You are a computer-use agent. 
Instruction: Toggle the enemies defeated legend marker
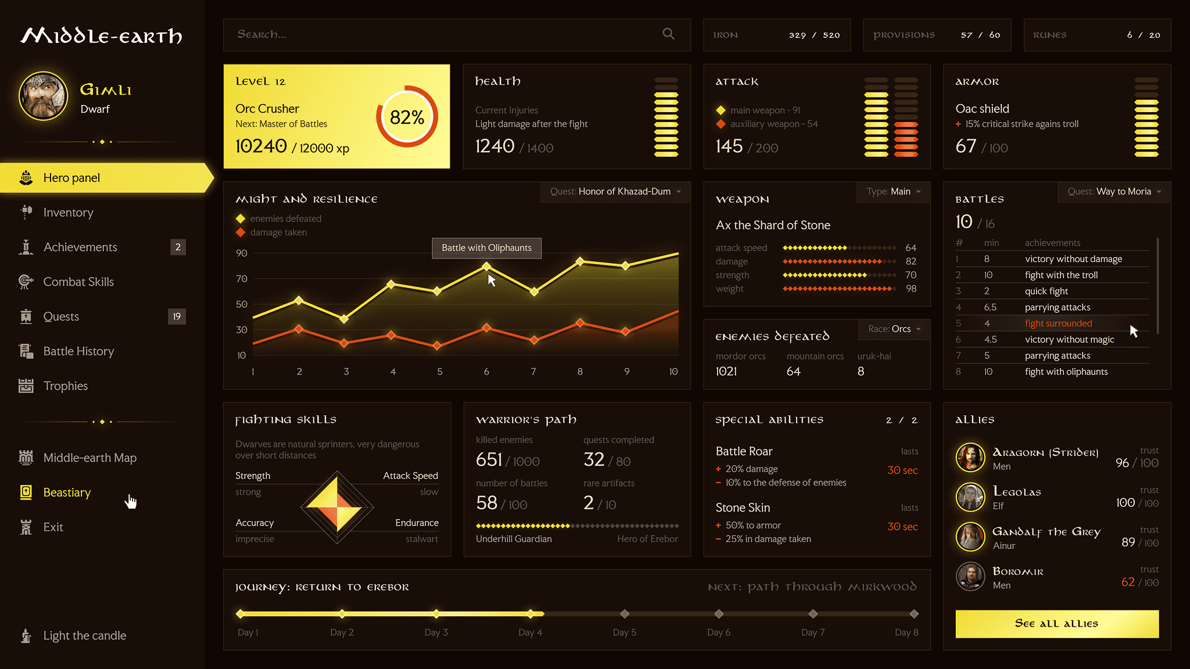[x=241, y=219]
